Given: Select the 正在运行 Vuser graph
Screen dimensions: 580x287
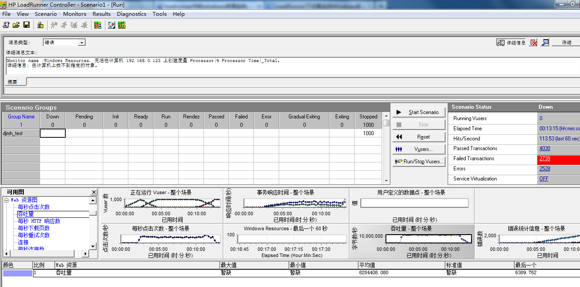Looking at the screenshot, I should click(161, 206).
